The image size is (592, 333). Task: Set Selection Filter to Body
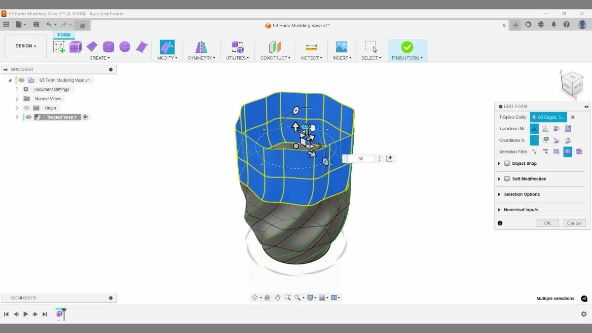click(579, 151)
